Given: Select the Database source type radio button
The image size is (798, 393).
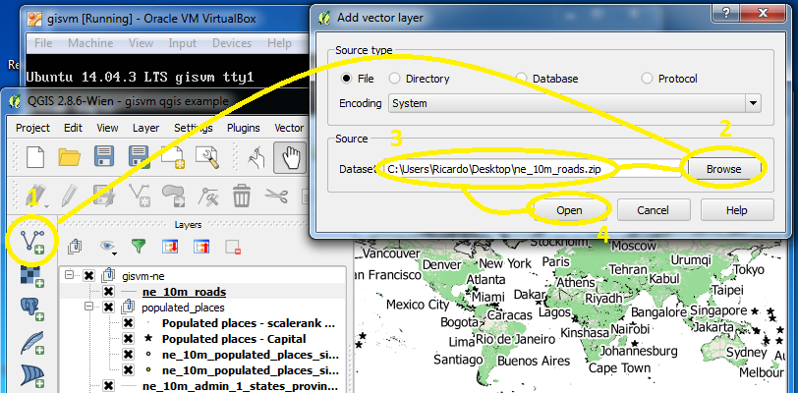Looking at the screenshot, I should pos(521,79).
